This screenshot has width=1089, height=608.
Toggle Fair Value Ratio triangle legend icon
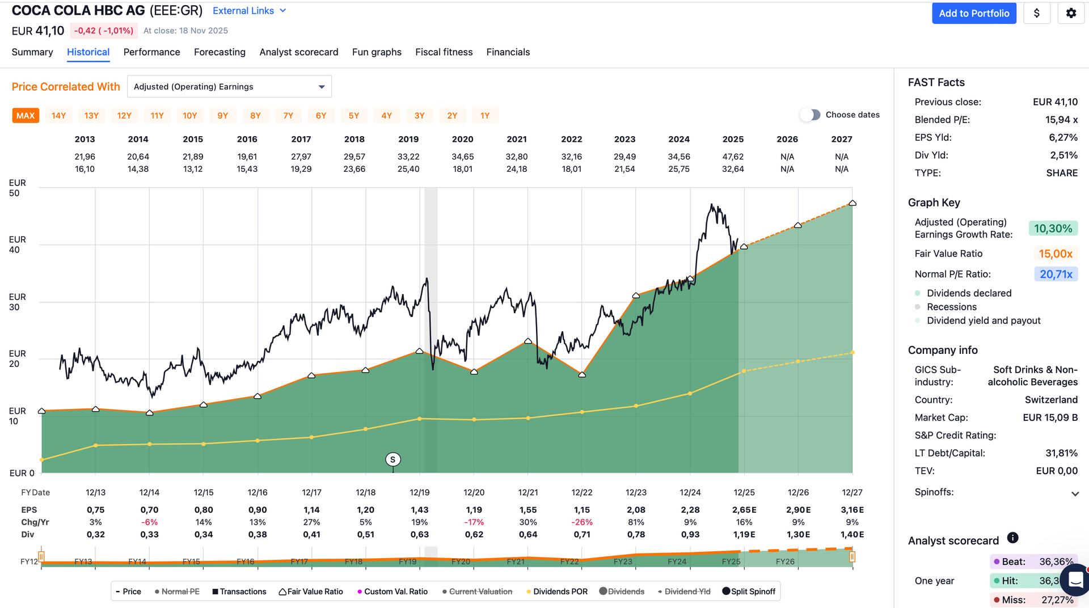pyautogui.click(x=282, y=592)
